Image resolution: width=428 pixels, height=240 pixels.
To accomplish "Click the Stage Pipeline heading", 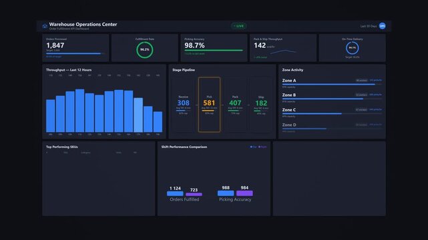I will coord(184,70).
